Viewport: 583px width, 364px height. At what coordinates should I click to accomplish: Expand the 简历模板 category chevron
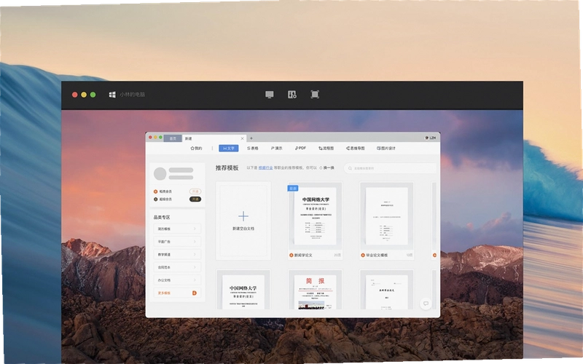(195, 229)
